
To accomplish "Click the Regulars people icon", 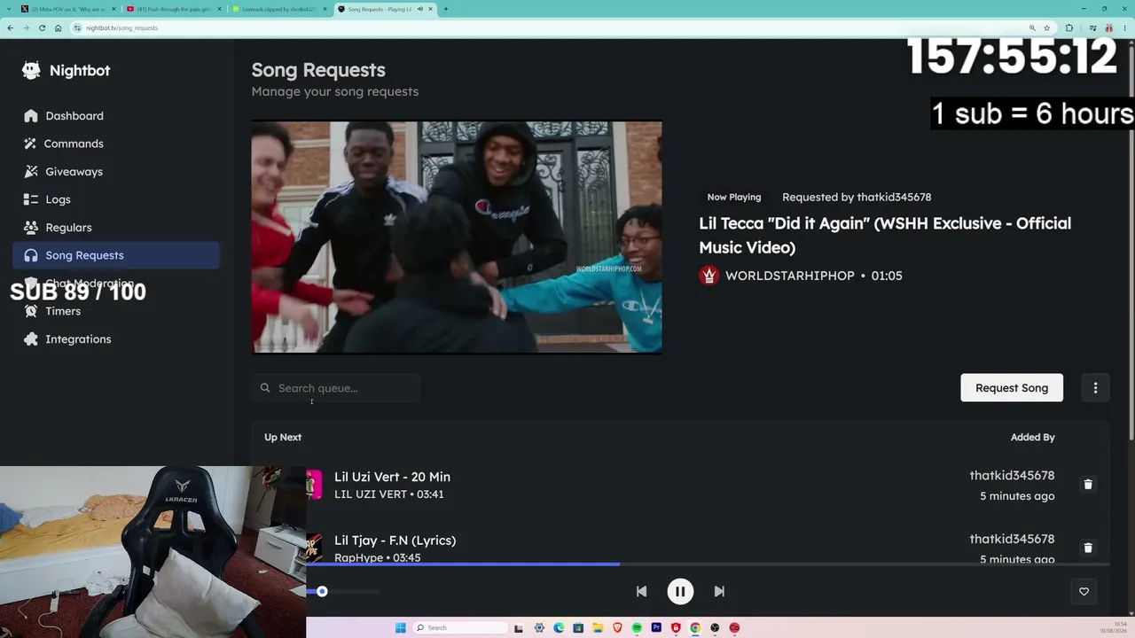I will 31,228.
